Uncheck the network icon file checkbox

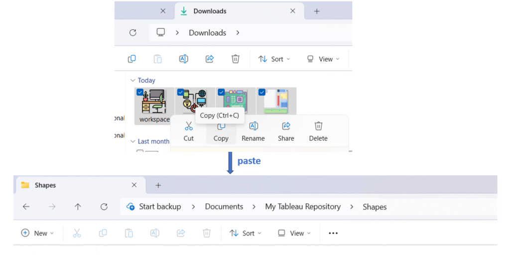181,92
